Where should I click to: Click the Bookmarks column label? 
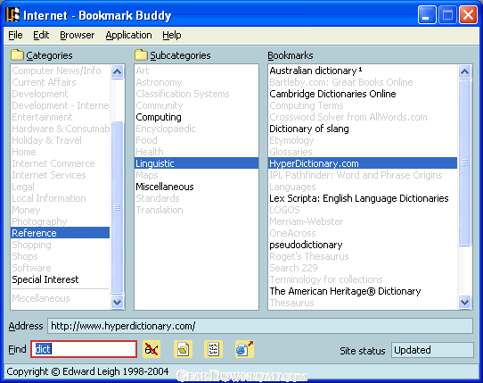pyautogui.click(x=291, y=55)
